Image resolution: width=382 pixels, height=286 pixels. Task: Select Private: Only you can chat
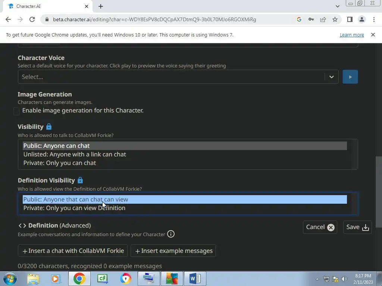click(x=185, y=163)
